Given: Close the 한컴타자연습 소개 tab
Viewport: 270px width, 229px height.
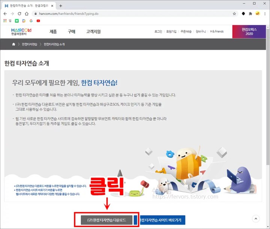Looking at the screenshot, I should click(x=52, y=6).
